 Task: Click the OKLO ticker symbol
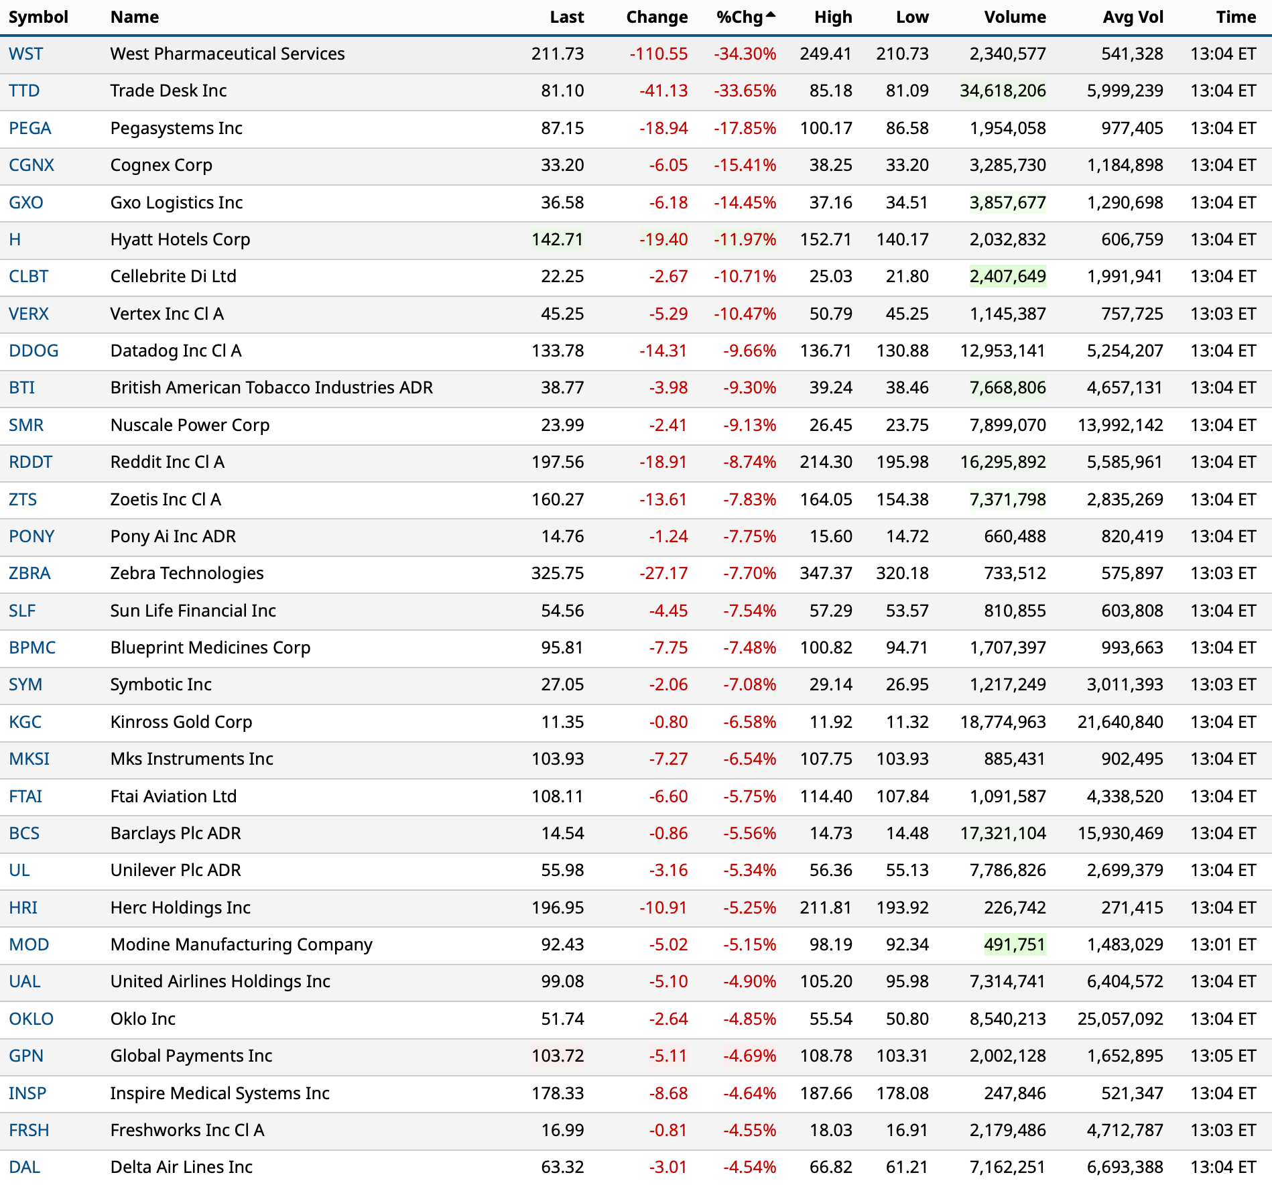(31, 1019)
